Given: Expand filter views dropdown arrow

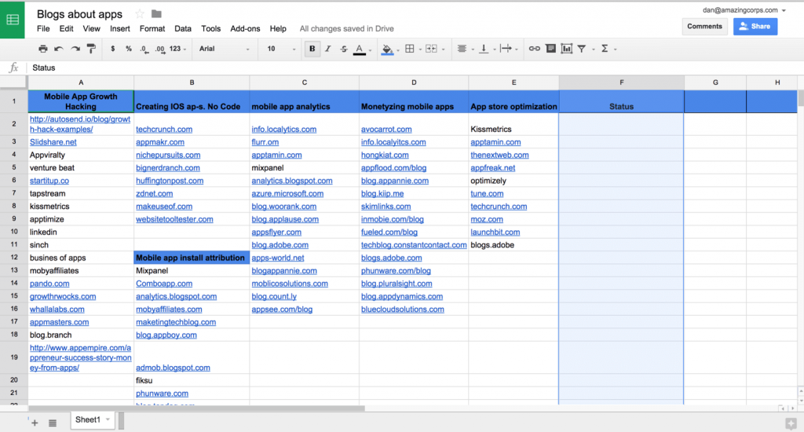Looking at the screenshot, I should pyautogui.click(x=594, y=49).
